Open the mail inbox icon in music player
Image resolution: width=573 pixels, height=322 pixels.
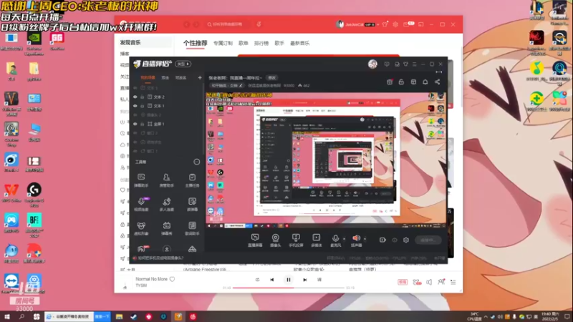coord(407,24)
